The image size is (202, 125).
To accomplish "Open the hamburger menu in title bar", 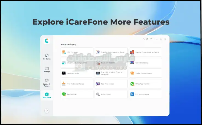I will click(x=151, y=39).
